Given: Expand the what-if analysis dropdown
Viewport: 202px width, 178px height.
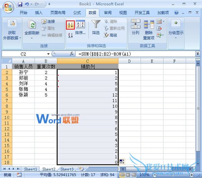Looking at the screenshot, I should pyautogui.click(x=163, y=35).
